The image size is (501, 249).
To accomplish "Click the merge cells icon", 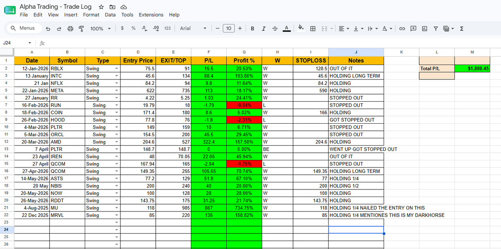I will point(324,28).
